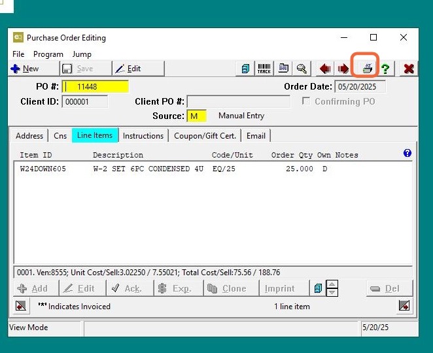Viewport: 433px width, 353px height.
Task: Click the Exp. button
Action: click(179, 288)
